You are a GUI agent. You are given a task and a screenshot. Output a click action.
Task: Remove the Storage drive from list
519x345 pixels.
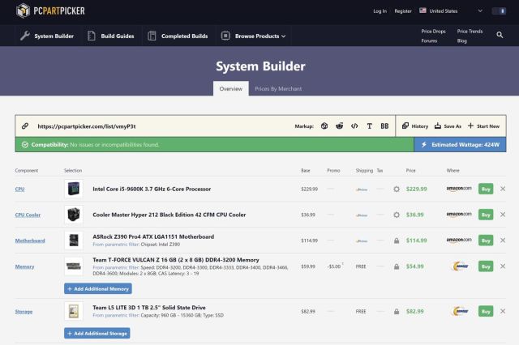pos(503,311)
